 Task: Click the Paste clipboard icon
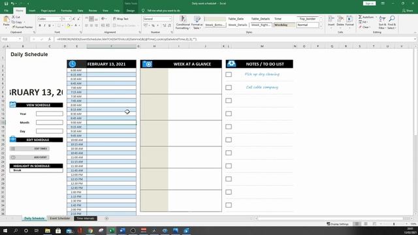point(6,20)
